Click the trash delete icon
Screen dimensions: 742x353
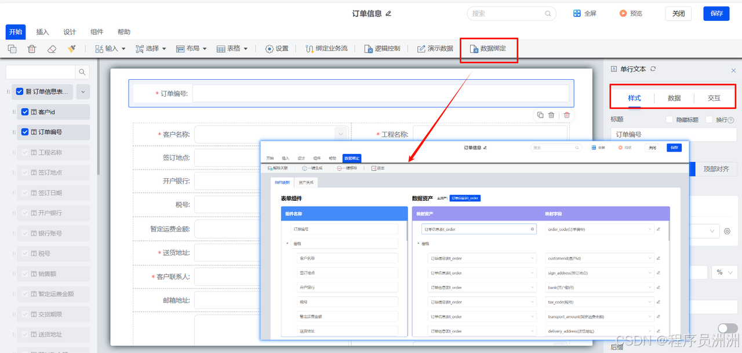pyautogui.click(x=32, y=49)
